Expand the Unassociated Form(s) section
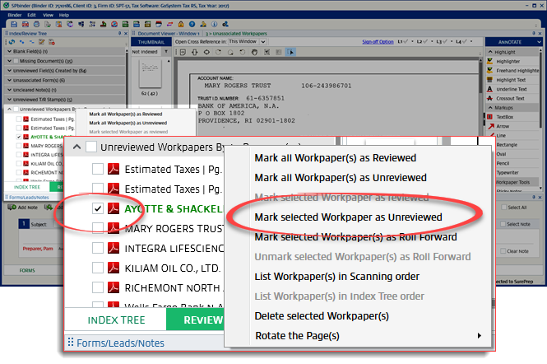547x364 pixels. (9, 80)
